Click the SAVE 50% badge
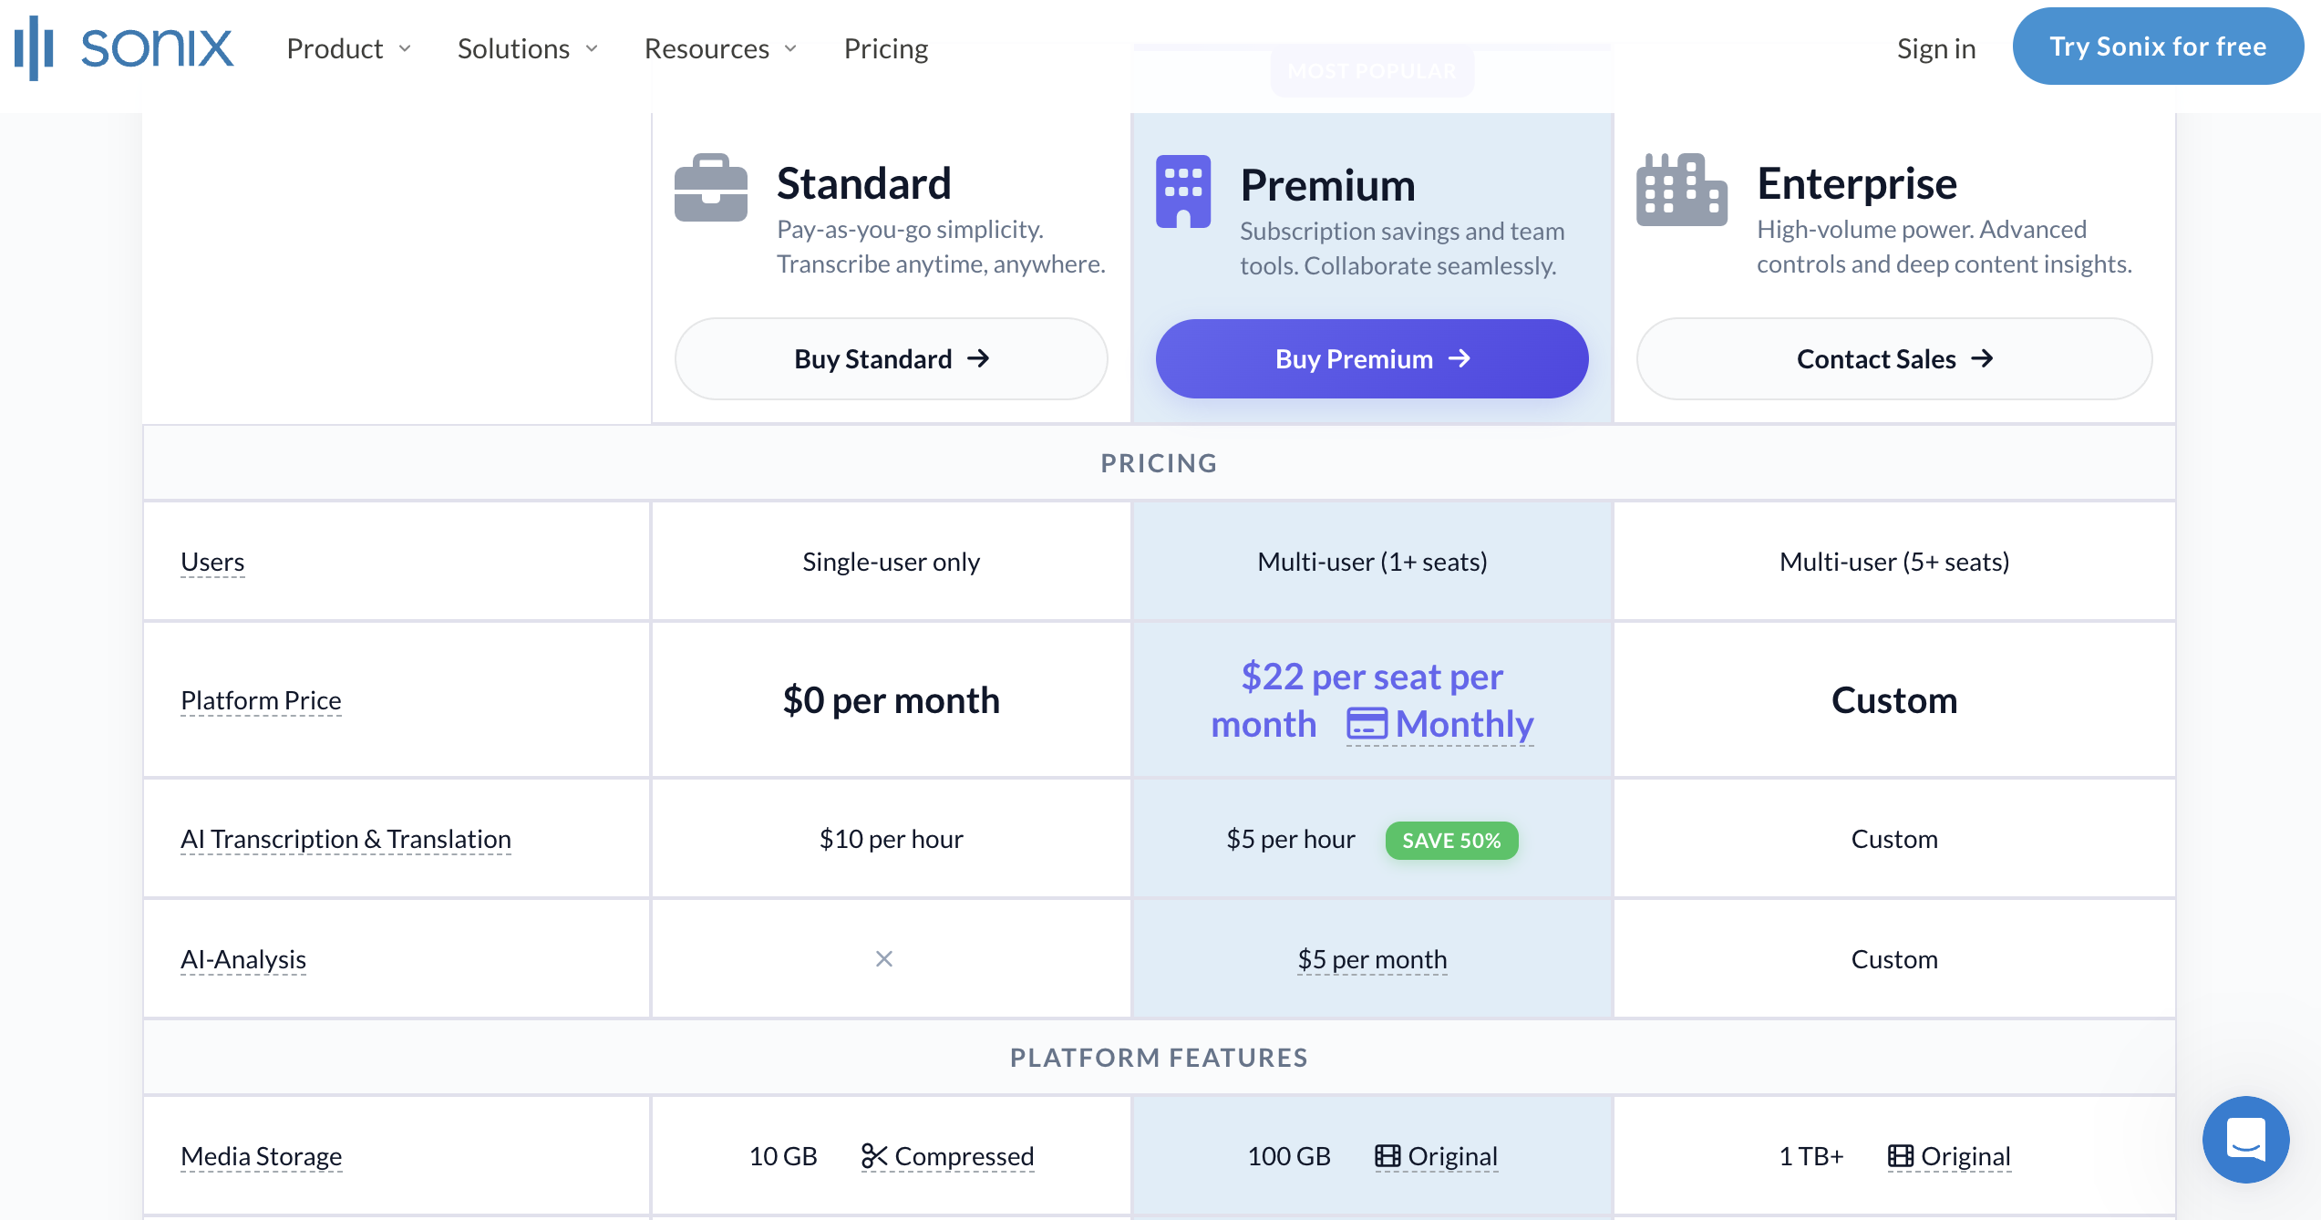This screenshot has height=1220, width=2321. [x=1451, y=840]
